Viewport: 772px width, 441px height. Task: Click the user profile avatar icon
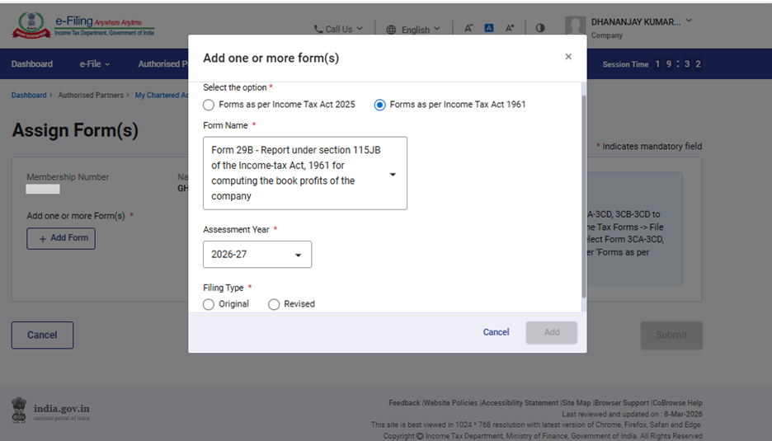[575, 28]
